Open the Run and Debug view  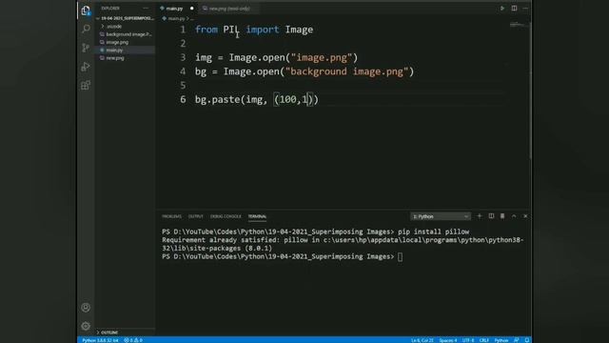click(x=86, y=67)
